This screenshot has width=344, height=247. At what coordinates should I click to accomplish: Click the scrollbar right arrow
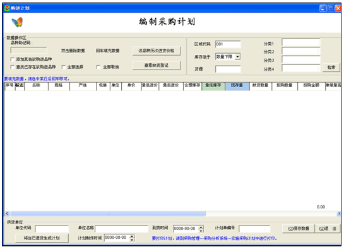point(338,214)
